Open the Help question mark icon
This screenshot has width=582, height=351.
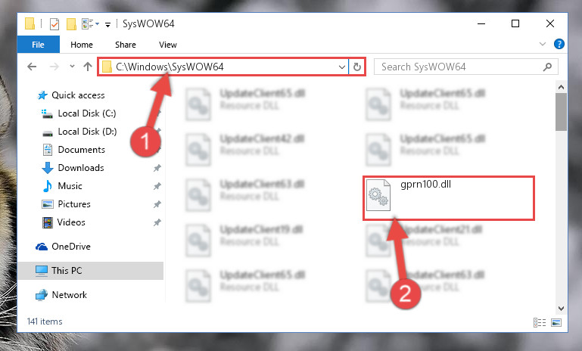[x=559, y=44]
